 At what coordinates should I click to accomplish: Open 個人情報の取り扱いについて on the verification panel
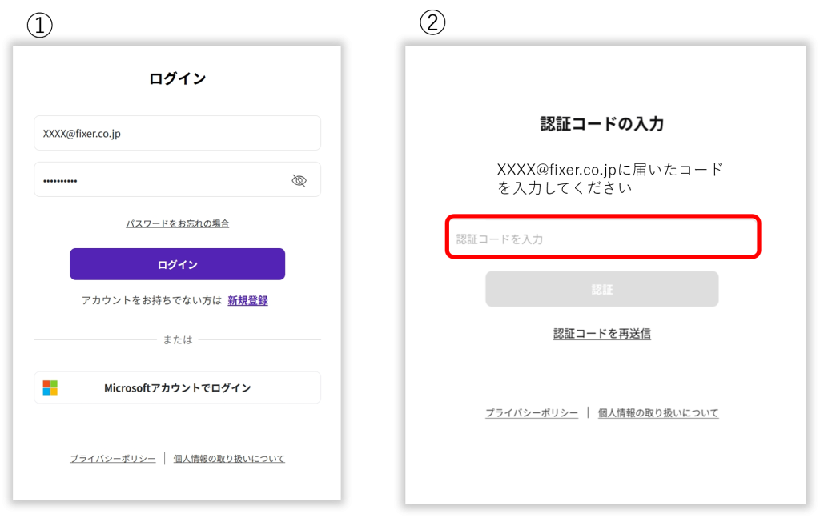point(658,413)
